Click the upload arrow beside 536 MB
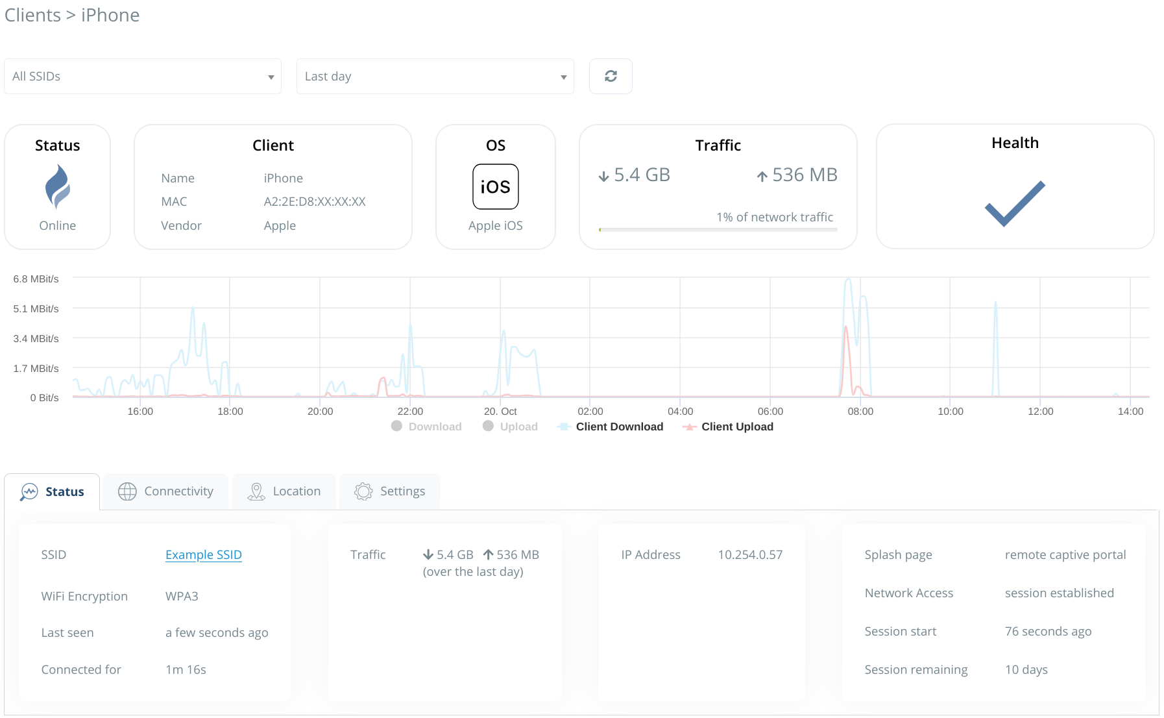 pyautogui.click(x=762, y=176)
